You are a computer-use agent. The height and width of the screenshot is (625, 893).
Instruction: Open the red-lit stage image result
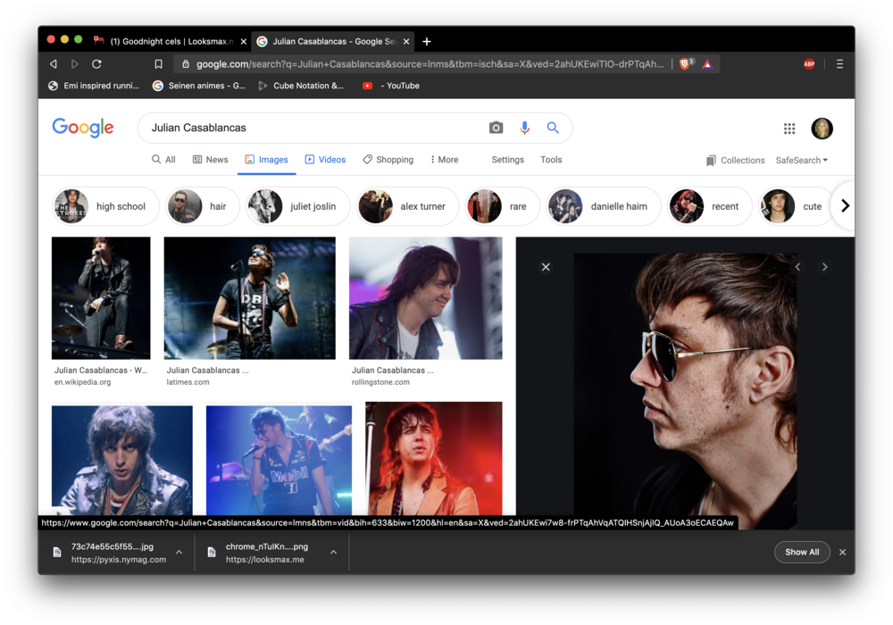[x=434, y=459]
